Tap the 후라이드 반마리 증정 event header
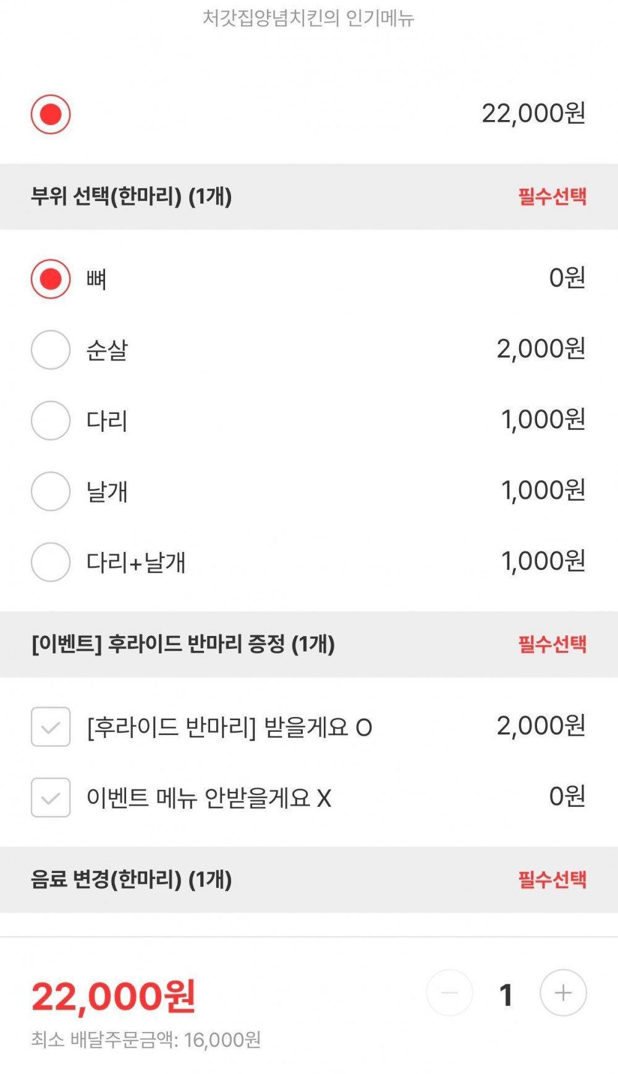This screenshot has height=1074, width=618. point(183,644)
